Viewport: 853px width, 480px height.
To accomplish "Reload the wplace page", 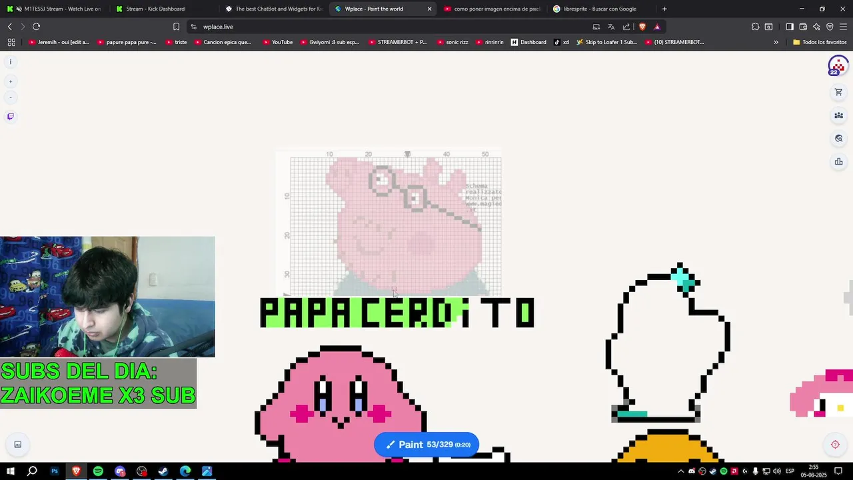I will 36,27.
